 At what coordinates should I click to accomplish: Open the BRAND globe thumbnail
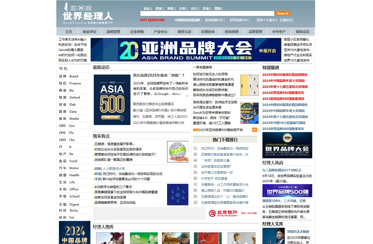[x=178, y=152]
